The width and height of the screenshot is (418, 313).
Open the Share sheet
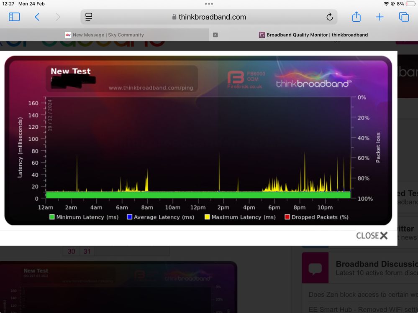356,17
